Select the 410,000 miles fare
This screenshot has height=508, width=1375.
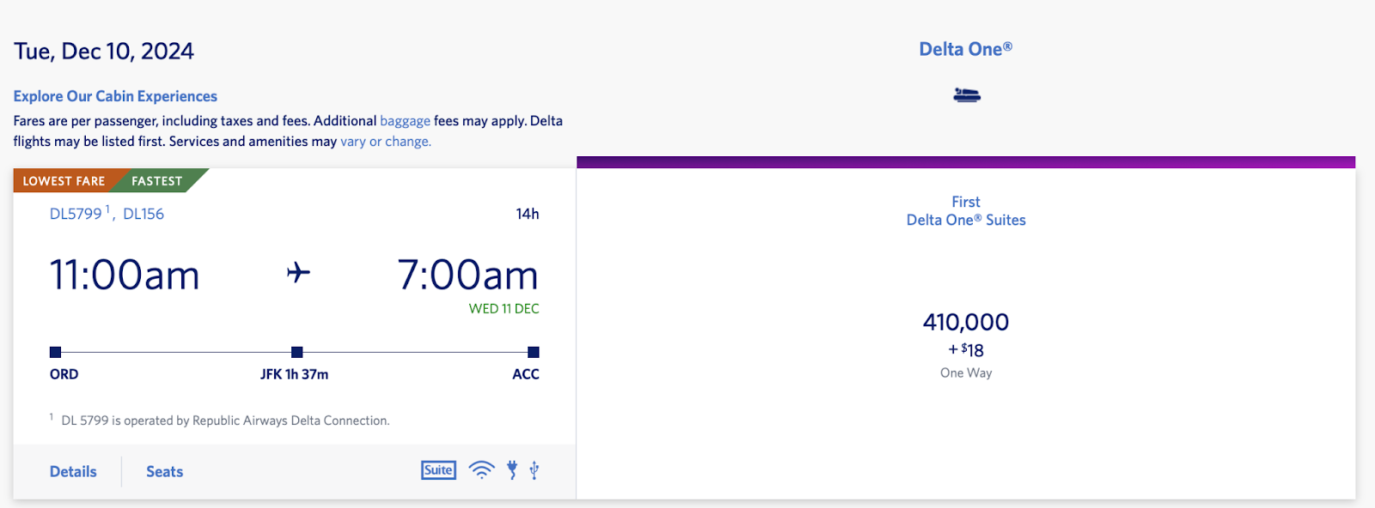point(966,323)
